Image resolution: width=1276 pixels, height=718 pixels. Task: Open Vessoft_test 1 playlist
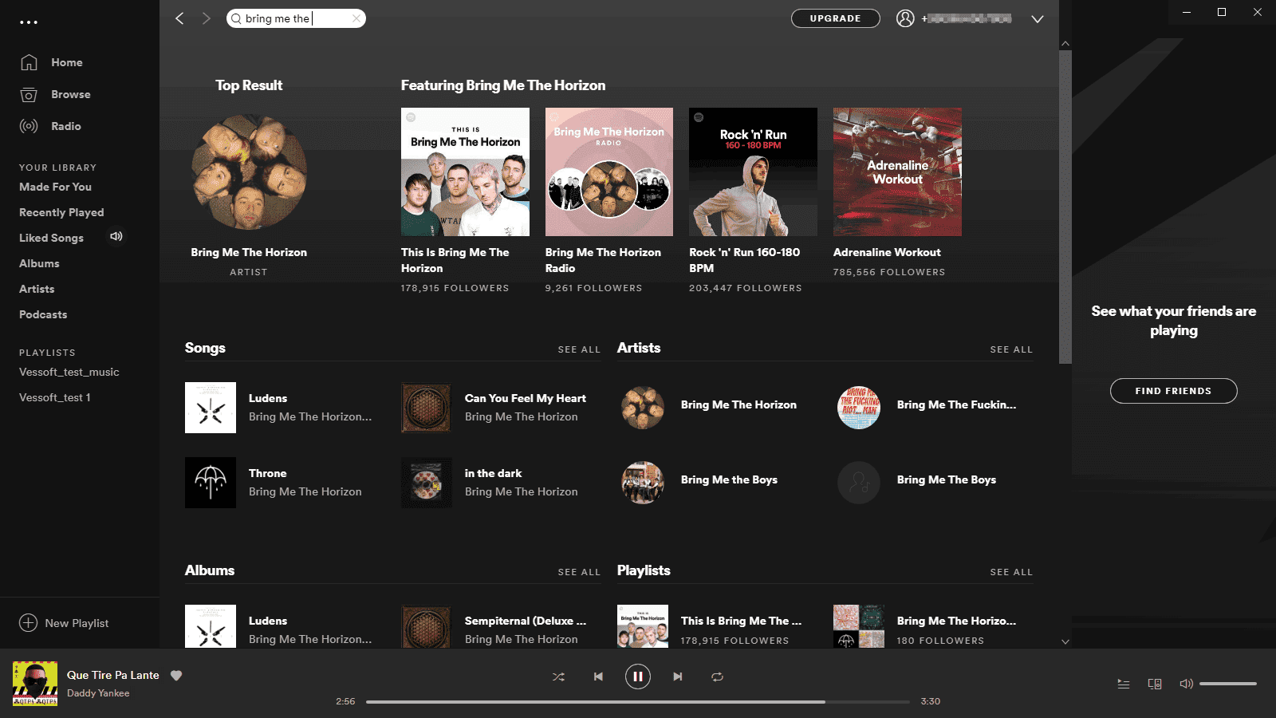click(x=55, y=397)
